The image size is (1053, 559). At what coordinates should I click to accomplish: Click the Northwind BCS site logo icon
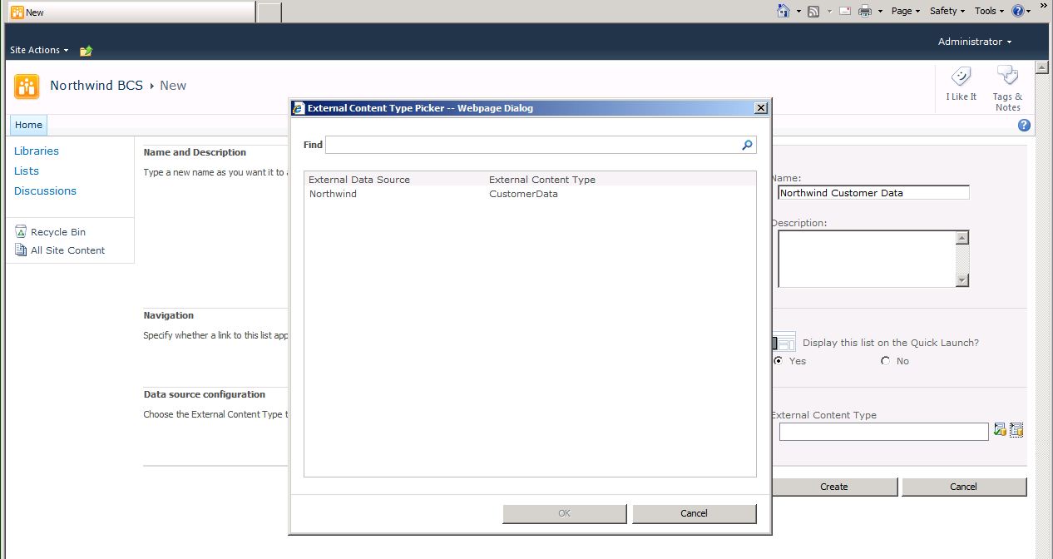click(x=27, y=86)
